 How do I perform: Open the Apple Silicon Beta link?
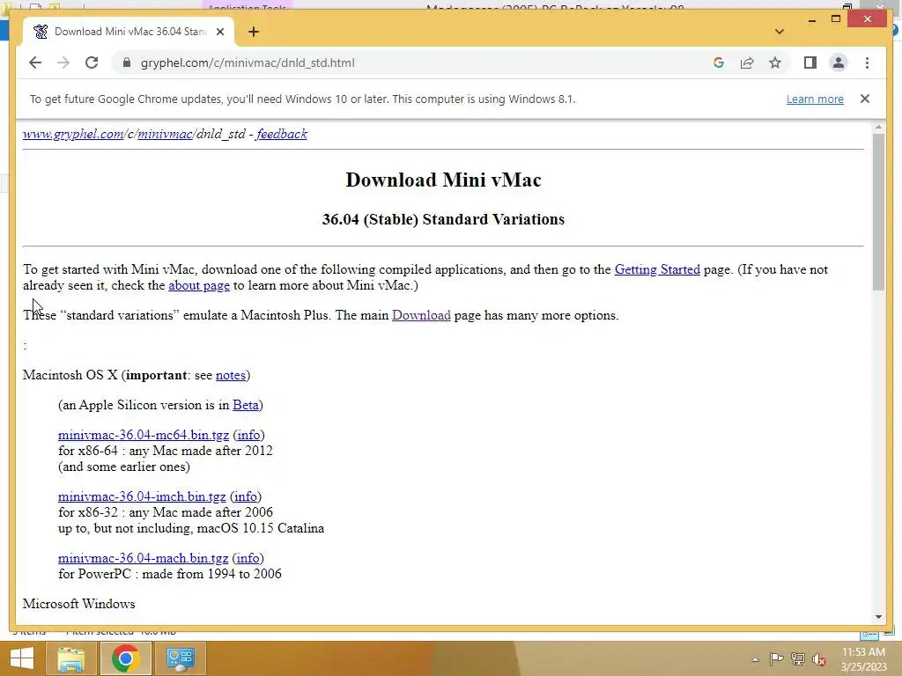246,405
